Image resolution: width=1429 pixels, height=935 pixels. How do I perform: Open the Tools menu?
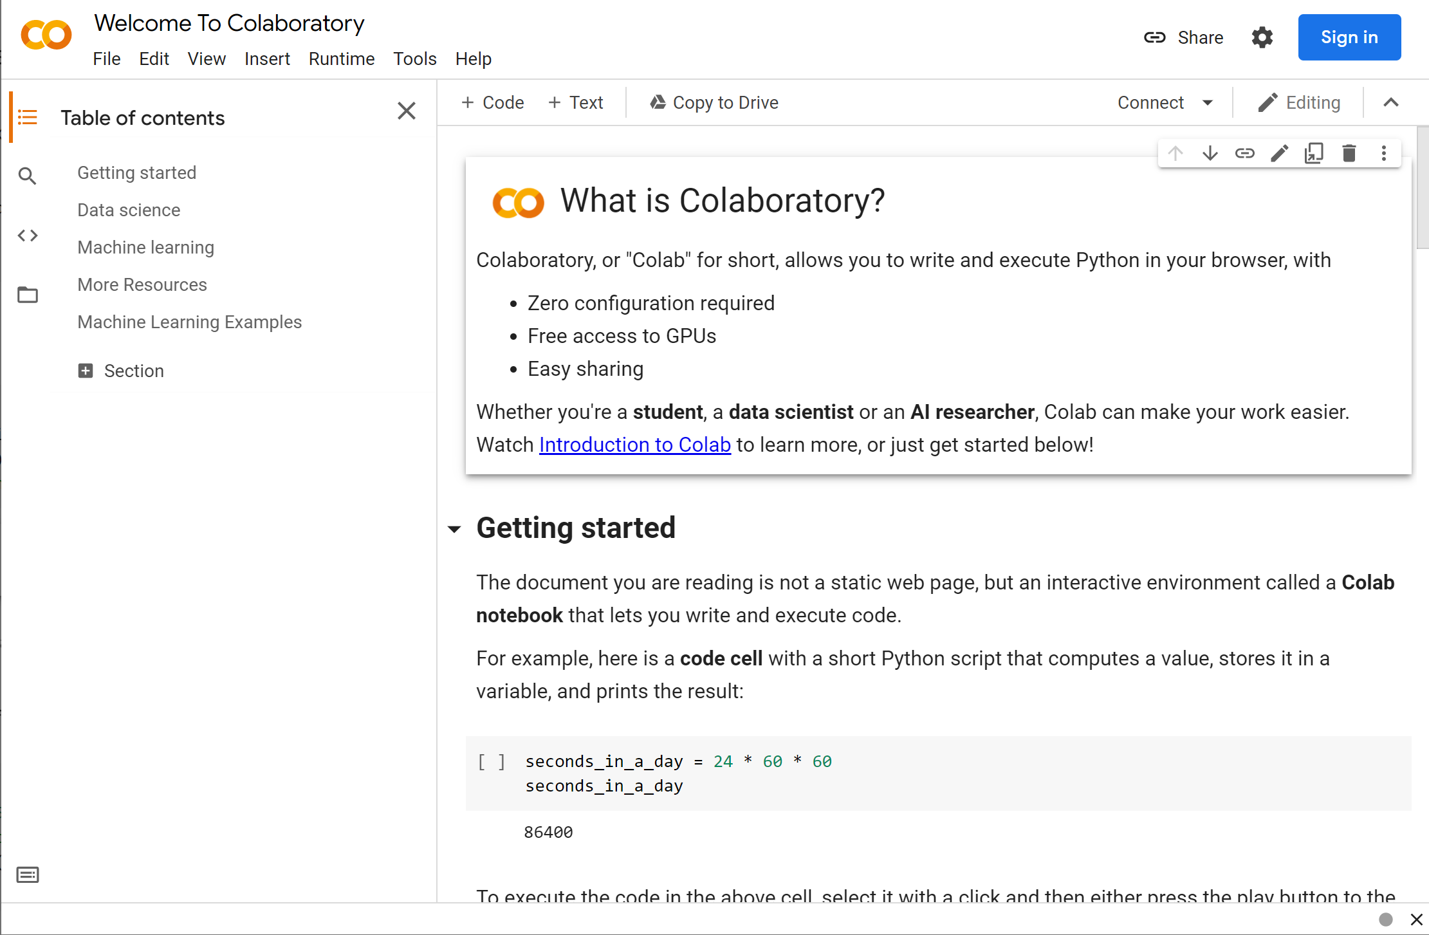(415, 59)
